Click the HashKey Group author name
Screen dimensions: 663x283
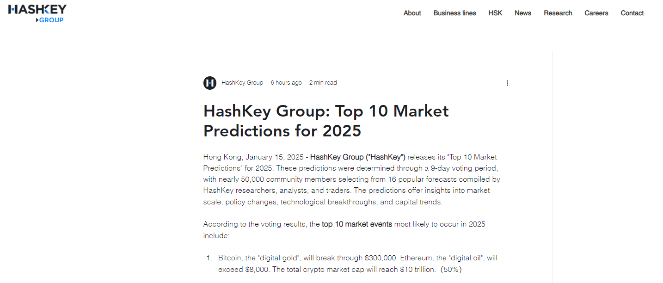242,83
